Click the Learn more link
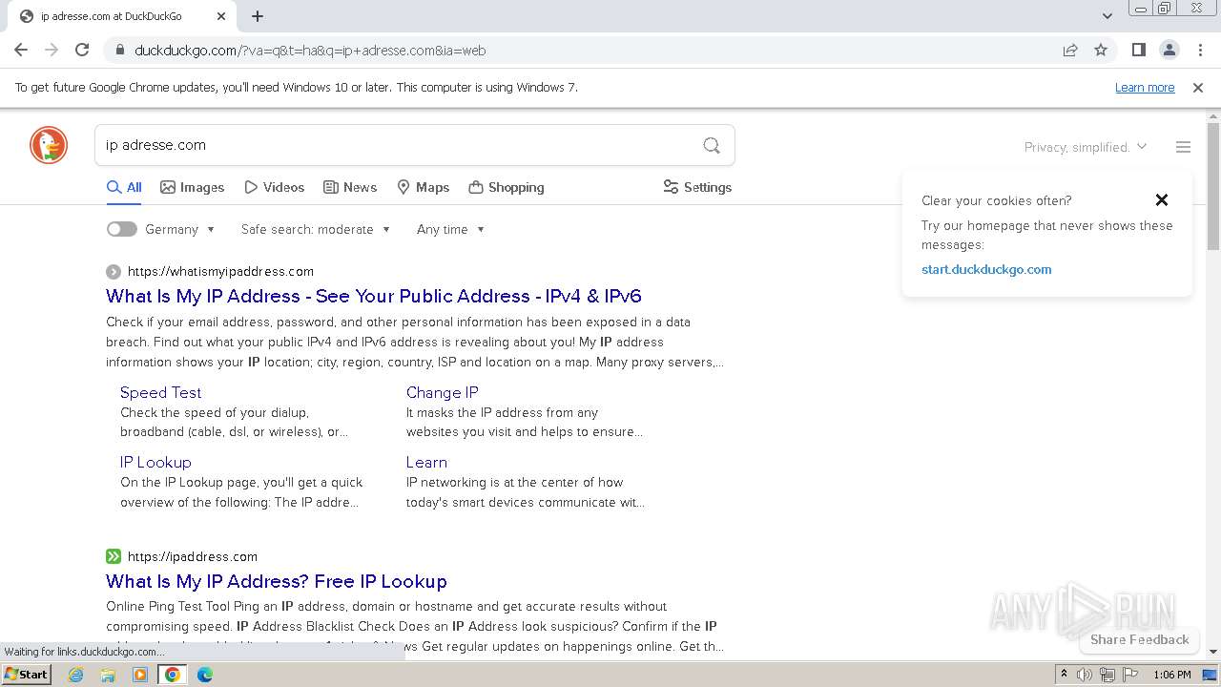The height and width of the screenshot is (687, 1221). pyautogui.click(x=1145, y=87)
